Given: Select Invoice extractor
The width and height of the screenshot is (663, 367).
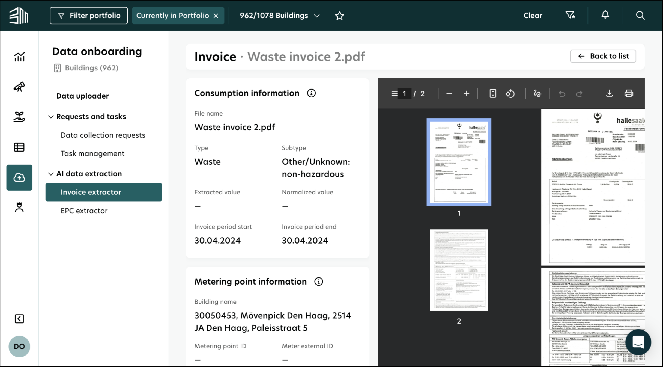Looking at the screenshot, I should tap(104, 192).
